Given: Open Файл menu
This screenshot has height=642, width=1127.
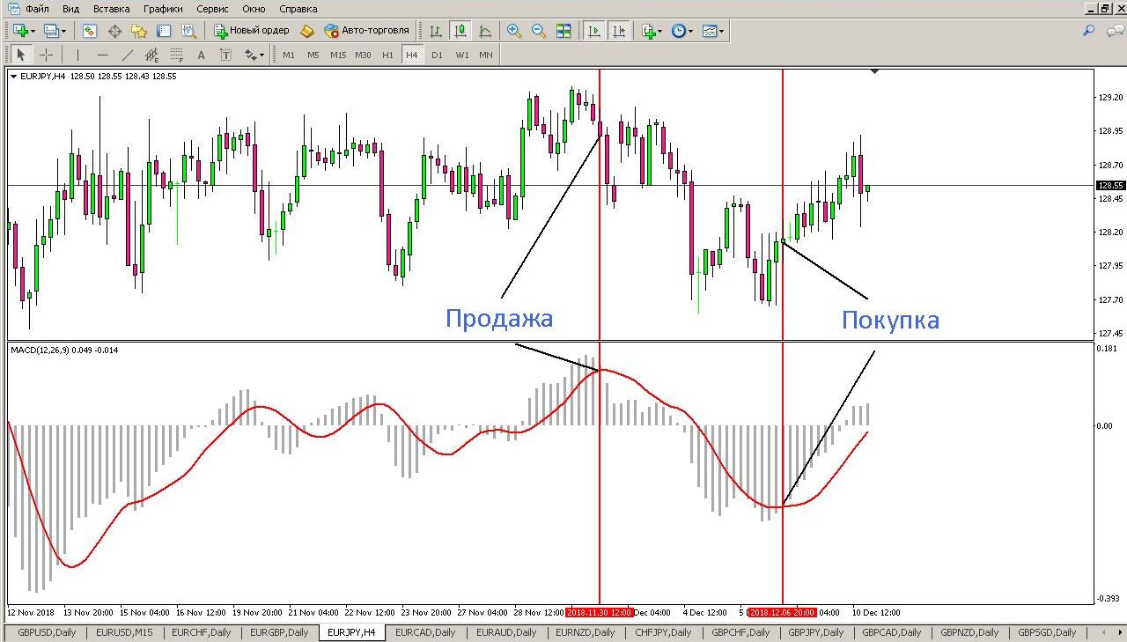Looking at the screenshot, I should pyautogui.click(x=37, y=9).
